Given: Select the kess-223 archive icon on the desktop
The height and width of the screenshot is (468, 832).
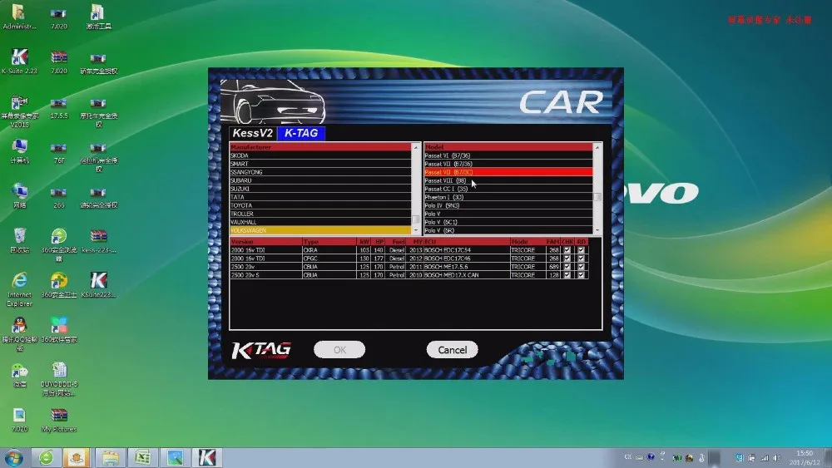Looking at the screenshot, I should [x=99, y=240].
